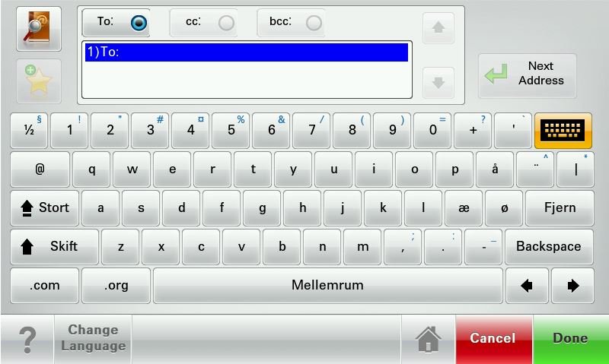Screen dimensions: 609x364
Task: Open help via the question mark icon
Action: 27,340
